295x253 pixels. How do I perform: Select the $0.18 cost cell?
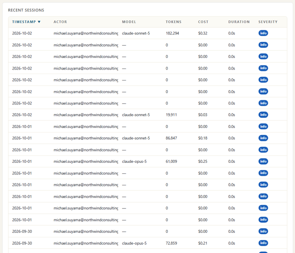(203, 138)
